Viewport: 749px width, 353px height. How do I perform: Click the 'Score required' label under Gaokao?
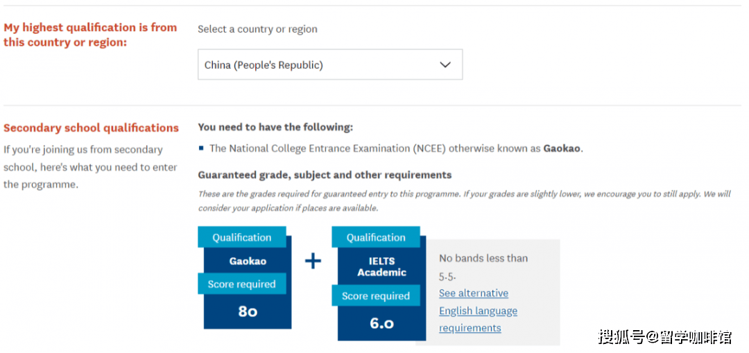[x=242, y=284]
